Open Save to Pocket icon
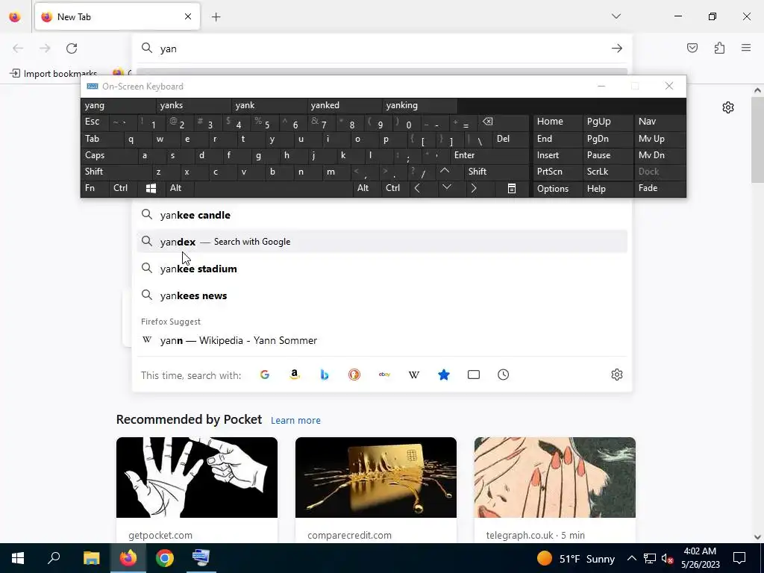The height and width of the screenshot is (573, 764). [692, 48]
